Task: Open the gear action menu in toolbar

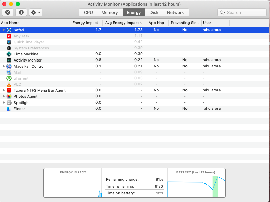Action: click(36, 12)
